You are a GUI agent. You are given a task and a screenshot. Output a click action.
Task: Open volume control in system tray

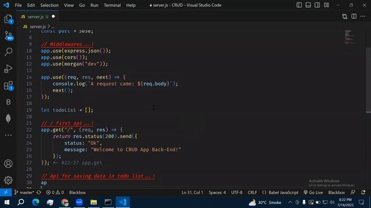332,202
